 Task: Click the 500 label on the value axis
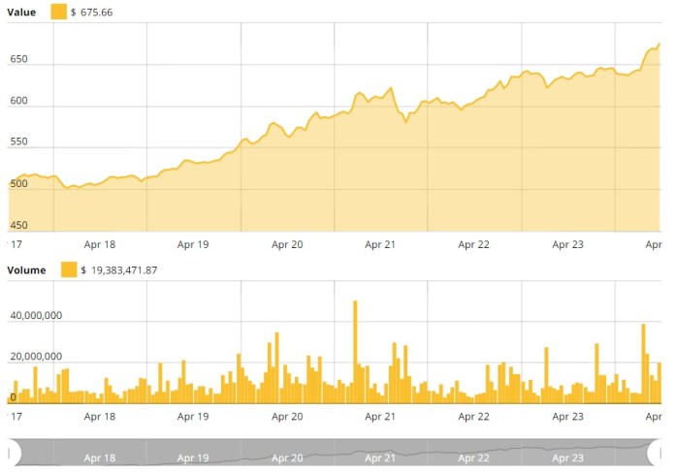[19, 184]
